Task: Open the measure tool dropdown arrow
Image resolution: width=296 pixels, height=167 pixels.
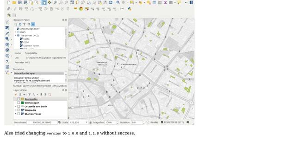Action: (x=175, y=2)
